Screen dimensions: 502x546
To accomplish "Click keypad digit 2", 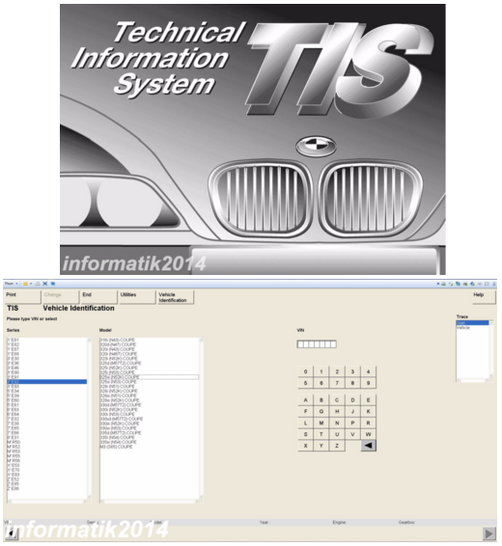I will (x=337, y=371).
